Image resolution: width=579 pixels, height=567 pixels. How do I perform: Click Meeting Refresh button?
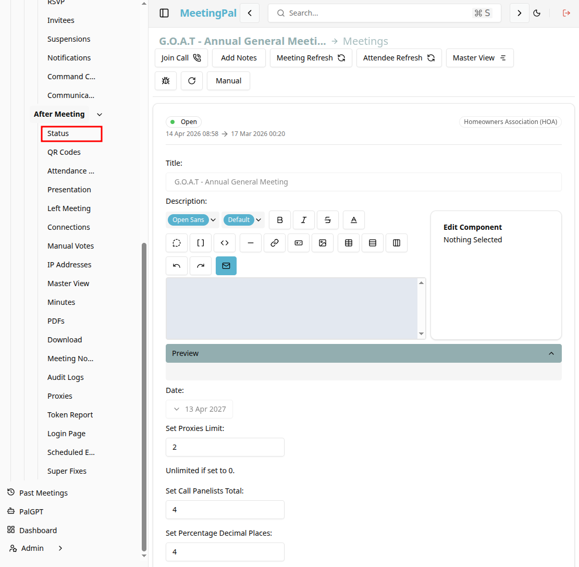coord(311,58)
